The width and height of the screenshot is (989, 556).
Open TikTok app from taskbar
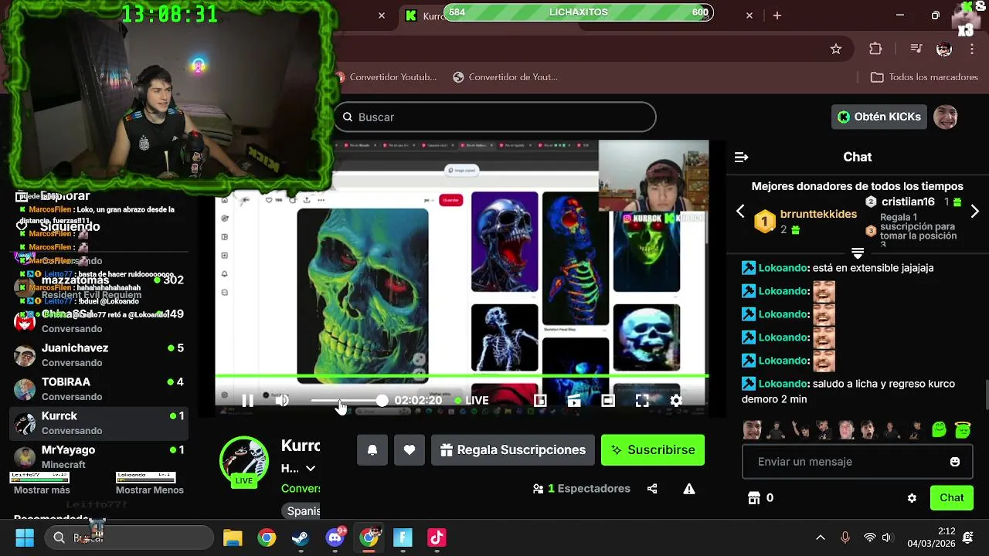click(x=437, y=537)
